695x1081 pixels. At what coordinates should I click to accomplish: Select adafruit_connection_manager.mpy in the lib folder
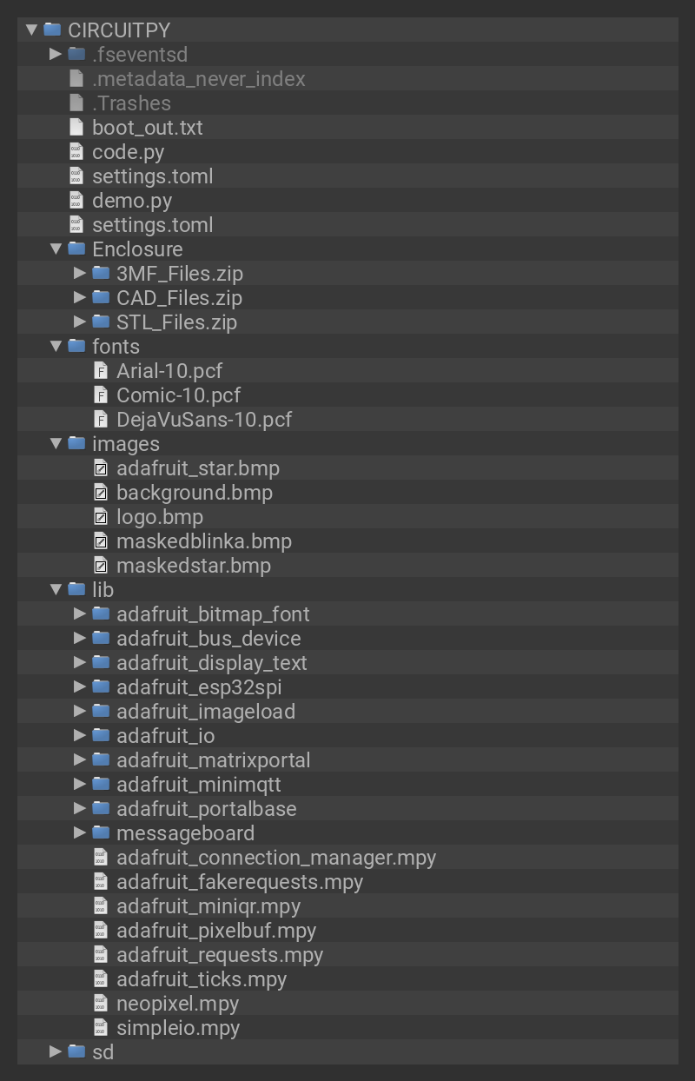tap(275, 858)
